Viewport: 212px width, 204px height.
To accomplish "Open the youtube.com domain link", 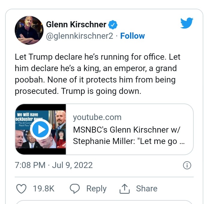I will [97, 117].
